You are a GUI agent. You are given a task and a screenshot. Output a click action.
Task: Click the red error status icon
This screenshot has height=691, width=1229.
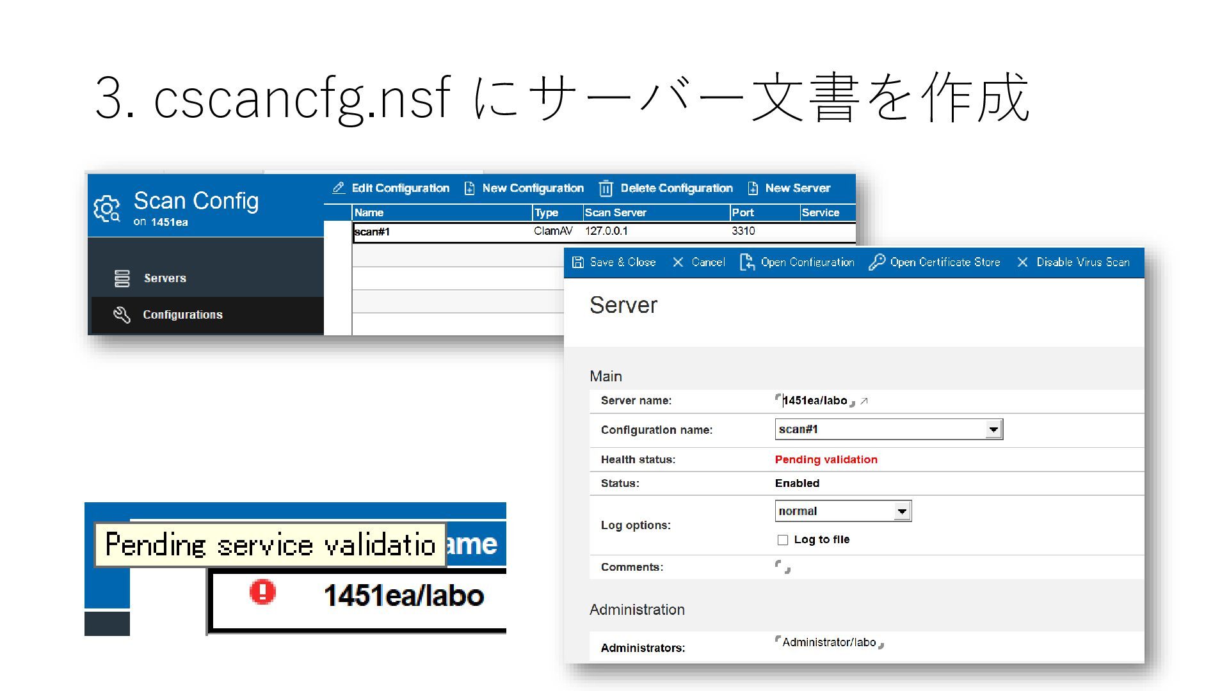(262, 592)
